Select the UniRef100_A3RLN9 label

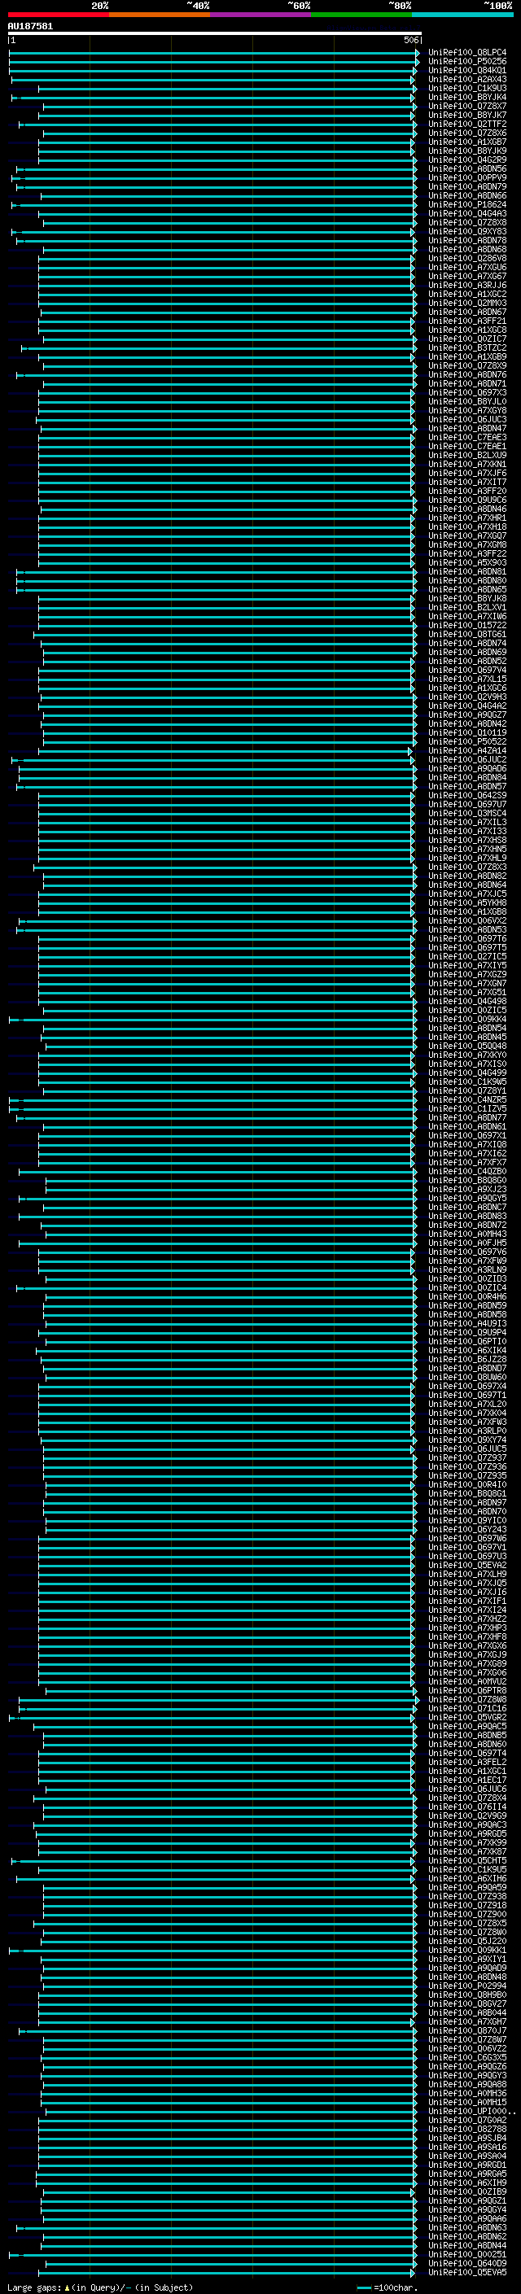[x=467, y=1270]
